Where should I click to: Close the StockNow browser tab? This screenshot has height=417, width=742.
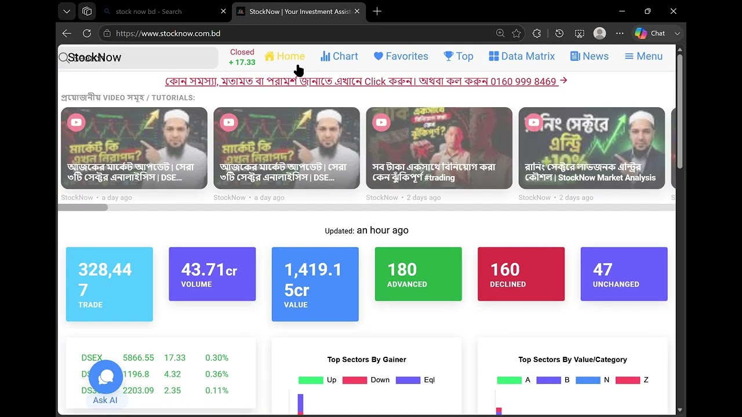click(357, 12)
